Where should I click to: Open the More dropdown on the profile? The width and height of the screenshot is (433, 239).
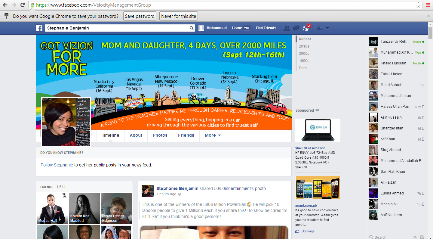(213, 135)
